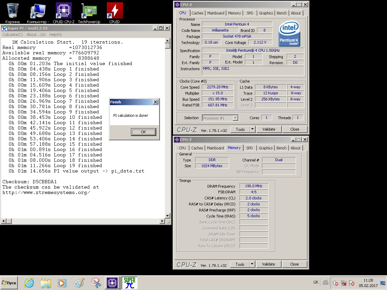Click the bottom CPU-Z window title icon
This screenshot has width=387, height=290.
177,140
